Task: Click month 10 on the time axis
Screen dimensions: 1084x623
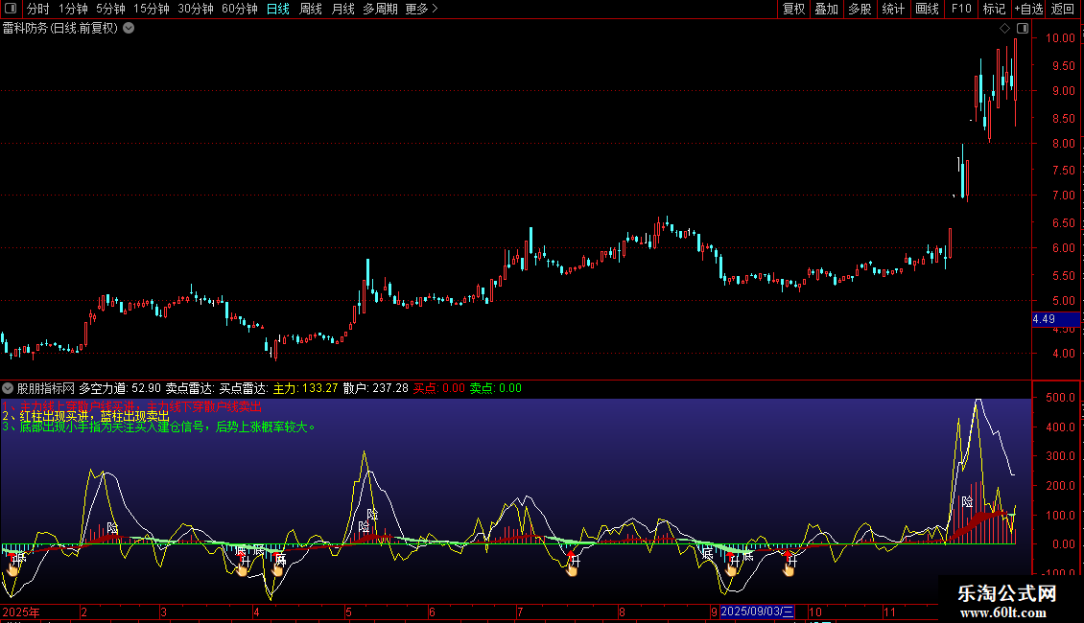Action: tap(815, 611)
